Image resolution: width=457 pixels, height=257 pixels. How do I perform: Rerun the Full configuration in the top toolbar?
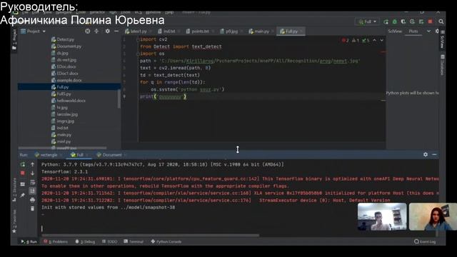point(386,21)
